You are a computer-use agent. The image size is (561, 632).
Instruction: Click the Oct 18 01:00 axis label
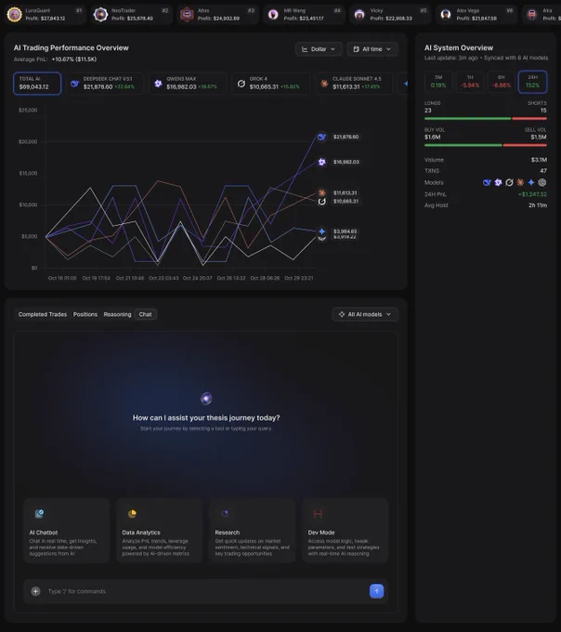62,278
